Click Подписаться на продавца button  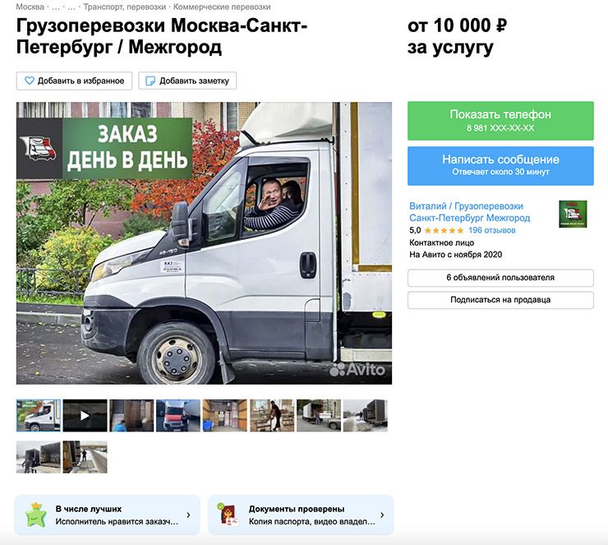click(x=500, y=300)
